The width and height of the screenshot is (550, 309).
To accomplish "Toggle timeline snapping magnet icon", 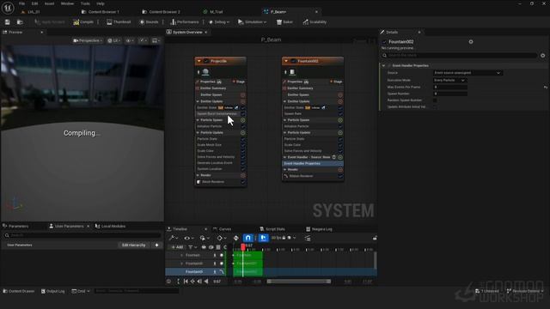I will pyautogui.click(x=248, y=239).
